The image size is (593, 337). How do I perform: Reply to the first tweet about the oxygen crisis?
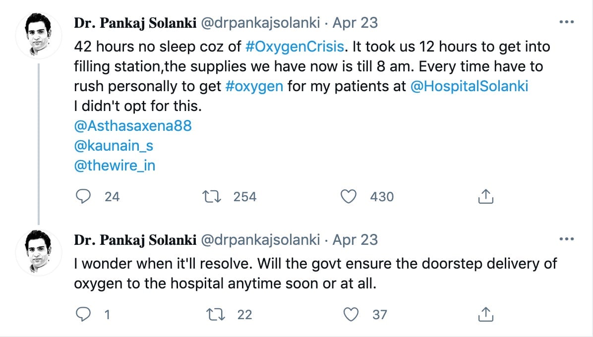83,196
